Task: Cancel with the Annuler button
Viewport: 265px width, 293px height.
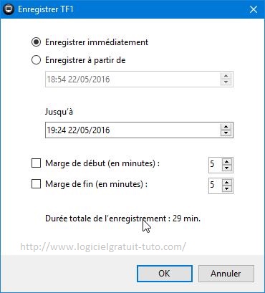Action: pyautogui.click(x=226, y=274)
